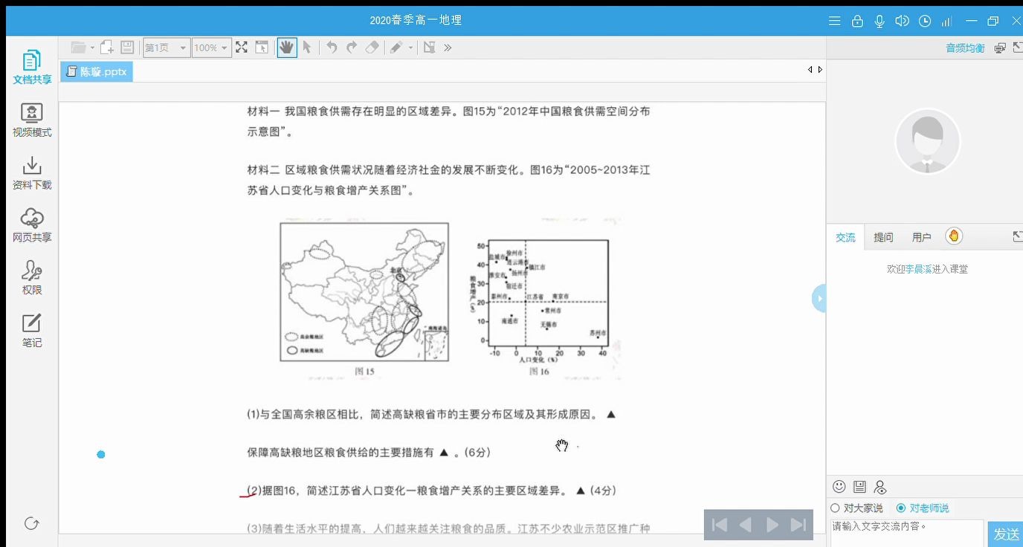Open the 文档共享 document sharing panel
Viewport: 1023px width, 547px height.
(32, 67)
